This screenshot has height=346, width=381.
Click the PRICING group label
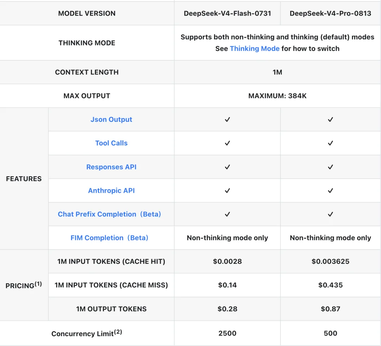[x=24, y=285]
